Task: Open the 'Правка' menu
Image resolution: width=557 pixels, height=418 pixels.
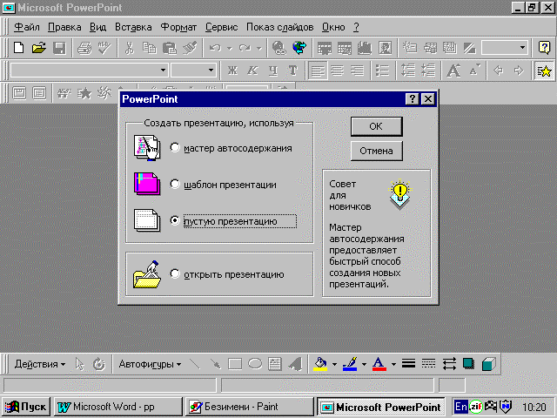Action: [x=64, y=27]
